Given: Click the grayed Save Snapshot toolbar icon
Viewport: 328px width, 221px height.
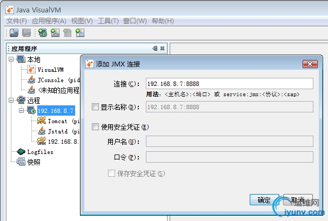Looking at the screenshot, I should (26, 33).
